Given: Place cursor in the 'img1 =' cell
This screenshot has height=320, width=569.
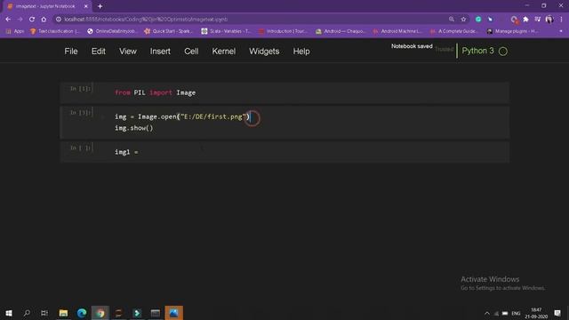Looking at the screenshot, I should tap(284, 152).
